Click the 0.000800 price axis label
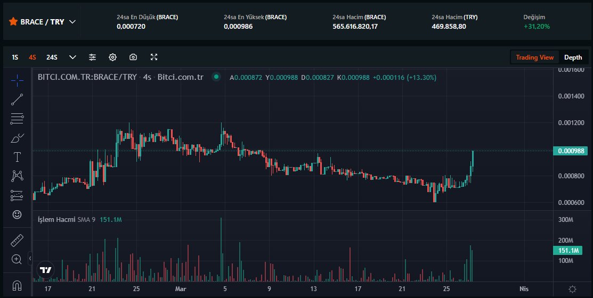Viewport: 593px width, 298px height. pyautogui.click(x=571, y=176)
